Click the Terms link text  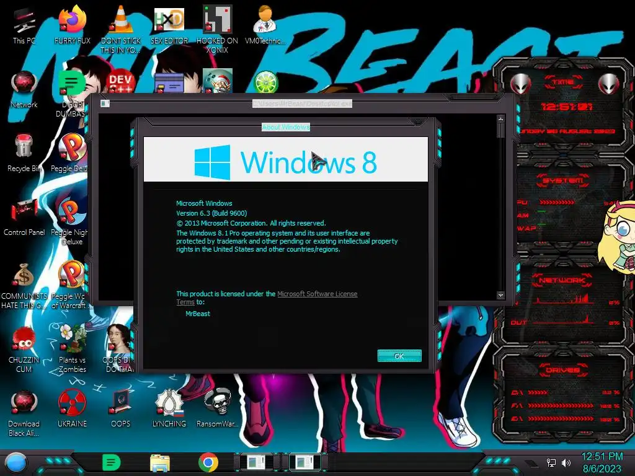(x=185, y=302)
